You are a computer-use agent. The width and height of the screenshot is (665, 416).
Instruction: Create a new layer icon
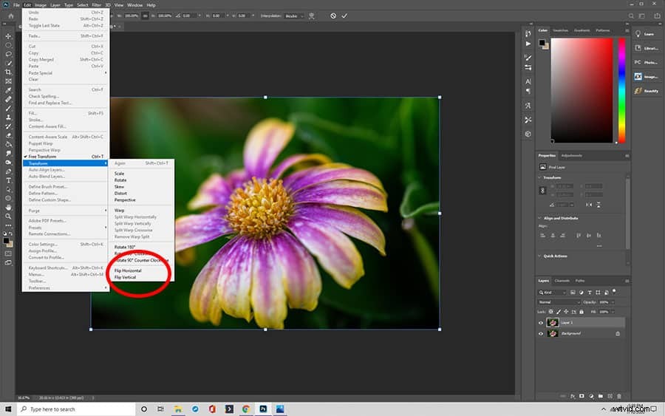pos(610,396)
